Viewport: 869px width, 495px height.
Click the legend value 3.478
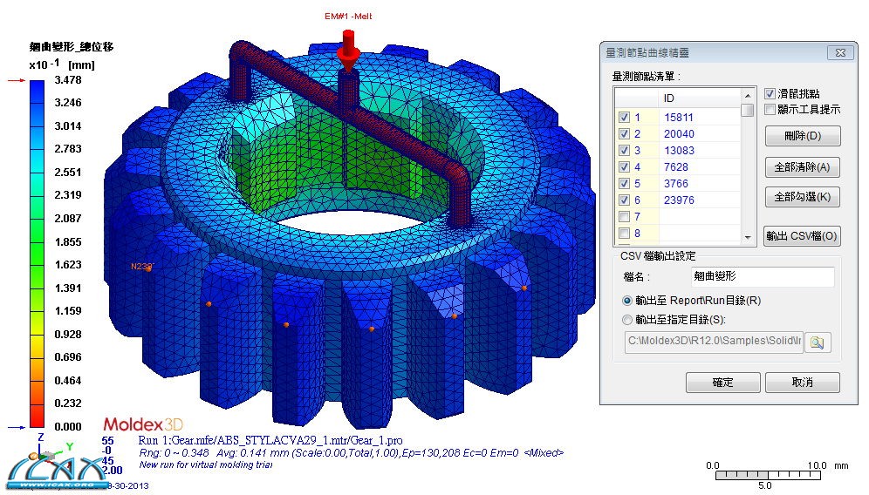tap(68, 79)
